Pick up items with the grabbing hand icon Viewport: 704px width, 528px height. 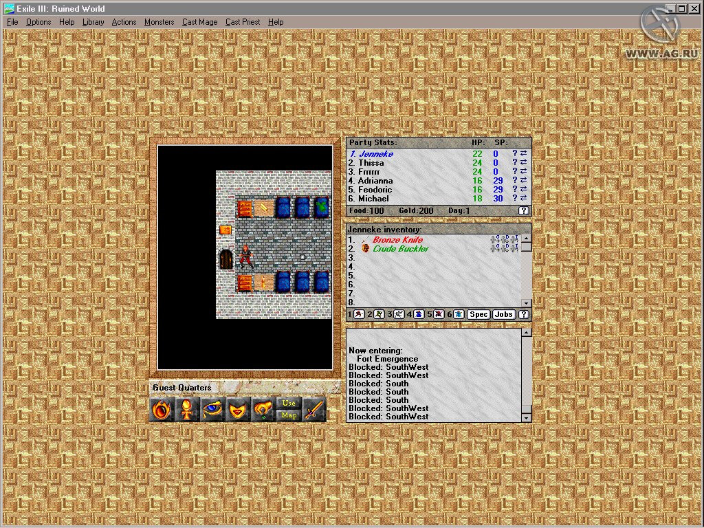[263, 410]
